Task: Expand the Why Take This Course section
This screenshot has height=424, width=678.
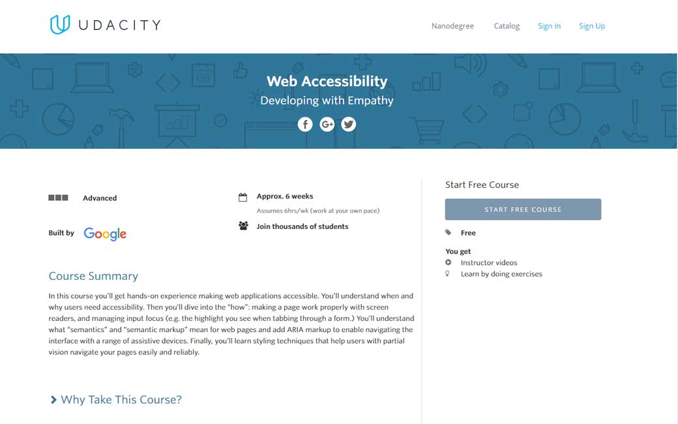Action: coord(53,400)
